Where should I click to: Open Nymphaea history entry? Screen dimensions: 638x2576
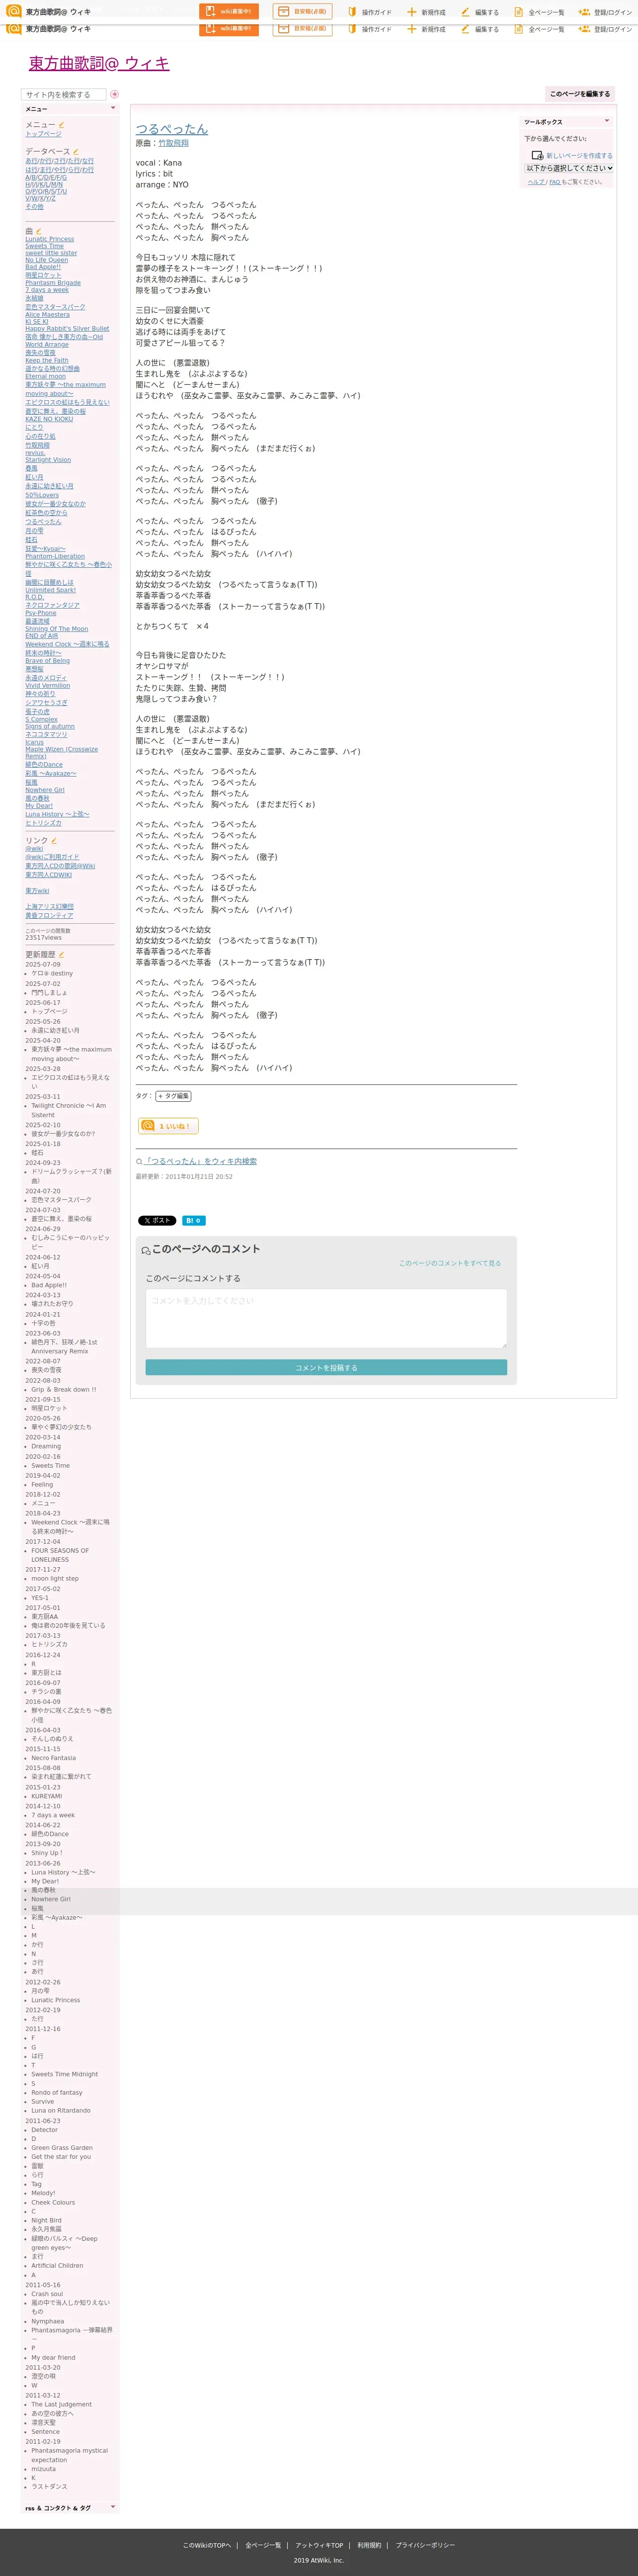47,2322
